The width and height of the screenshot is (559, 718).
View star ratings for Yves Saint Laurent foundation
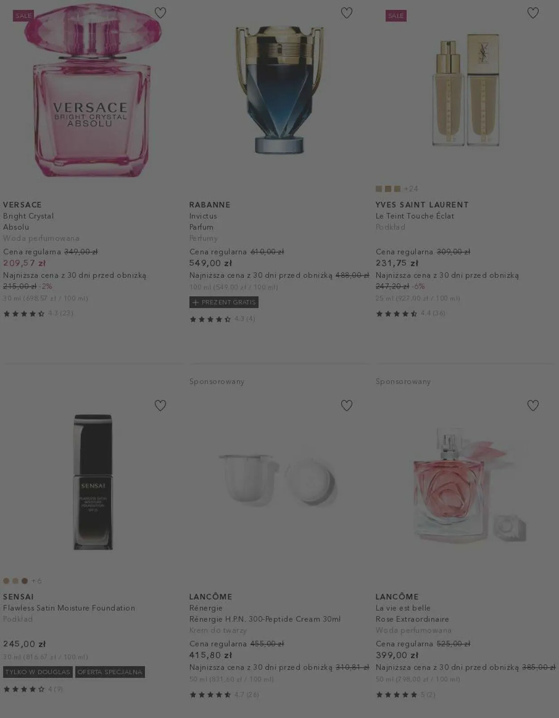(x=396, y=314)
